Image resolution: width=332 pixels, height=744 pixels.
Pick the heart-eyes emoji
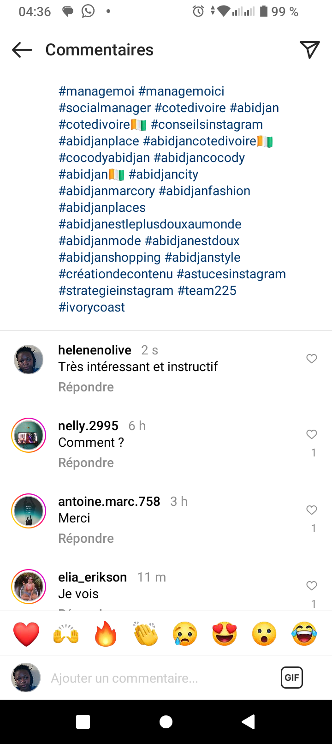(x=225, y=634)
